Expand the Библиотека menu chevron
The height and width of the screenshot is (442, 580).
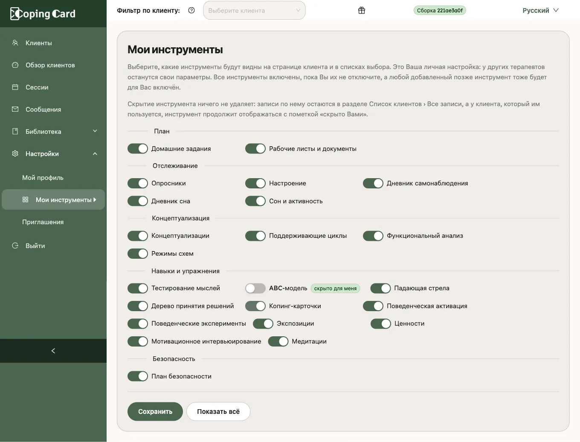pos(95,131)
